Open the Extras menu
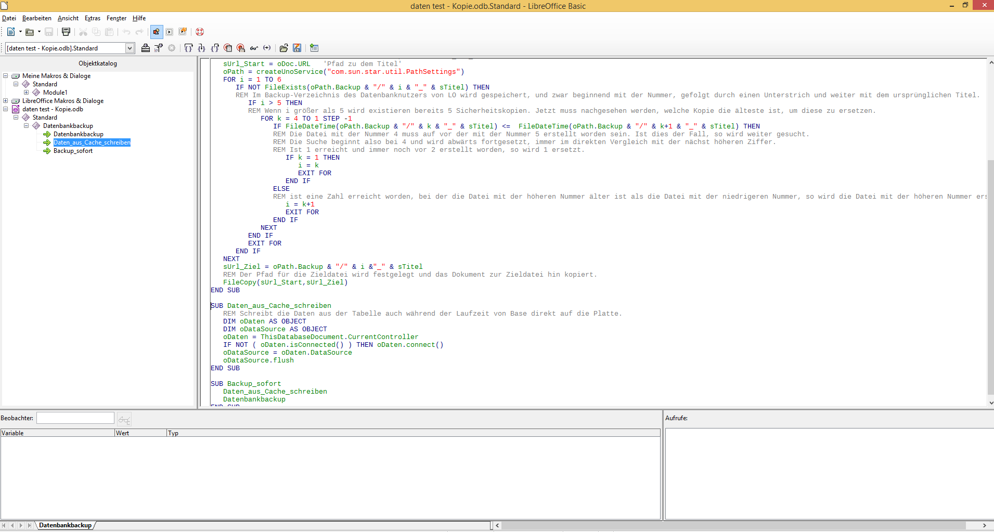 pos(93,18)
